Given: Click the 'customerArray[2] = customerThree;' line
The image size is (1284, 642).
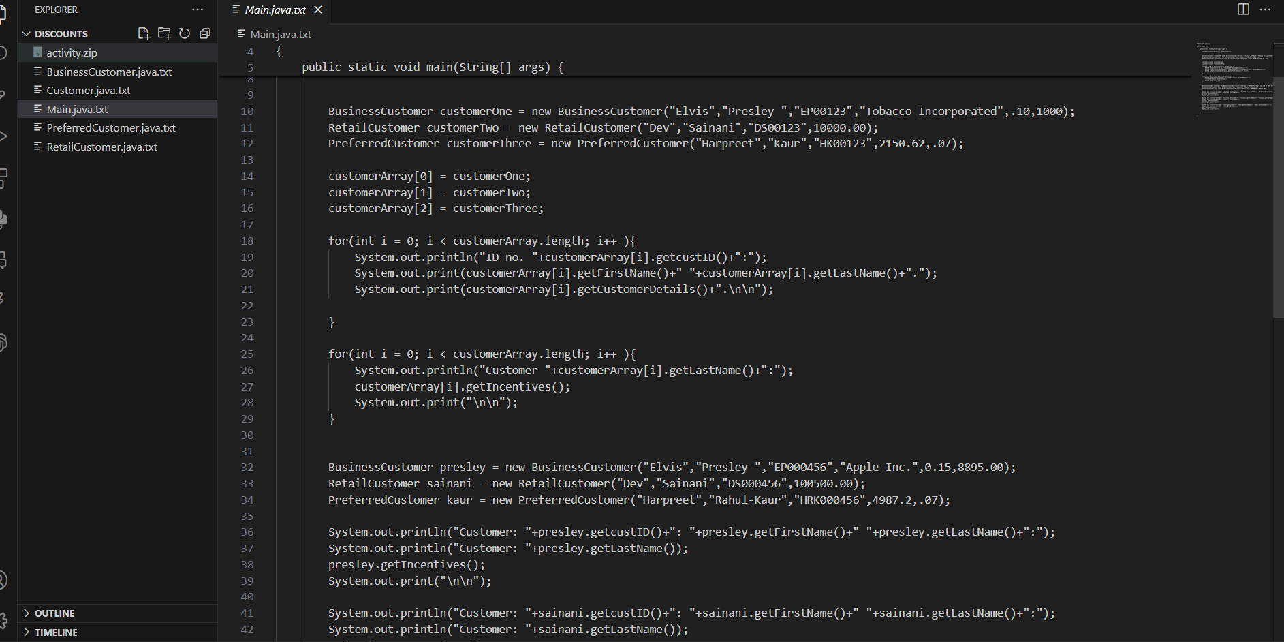Looking at the screenshot, I should click(436, 208).
